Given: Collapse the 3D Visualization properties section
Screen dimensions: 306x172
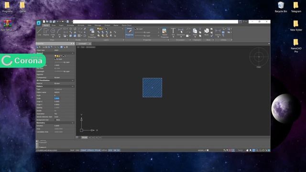Looking at the screenshot, I should [x=73, y=81].
